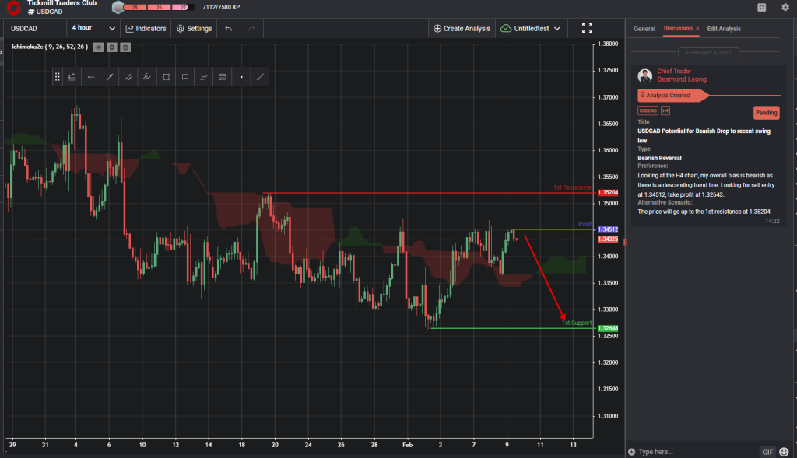Select the comment annotation tool

[184, 76]
